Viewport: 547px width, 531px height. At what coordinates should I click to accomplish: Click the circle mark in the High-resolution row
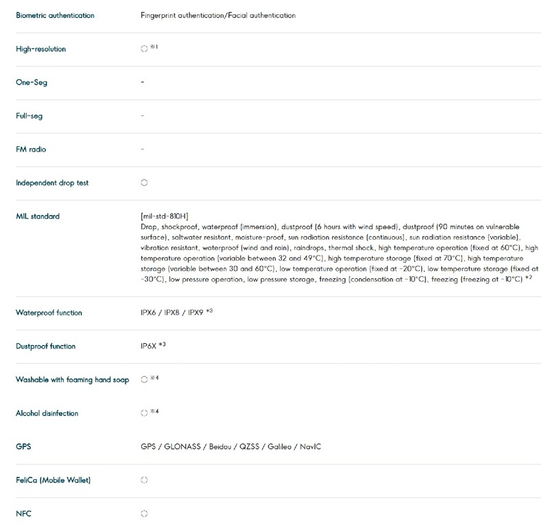[x=144, y=49]
